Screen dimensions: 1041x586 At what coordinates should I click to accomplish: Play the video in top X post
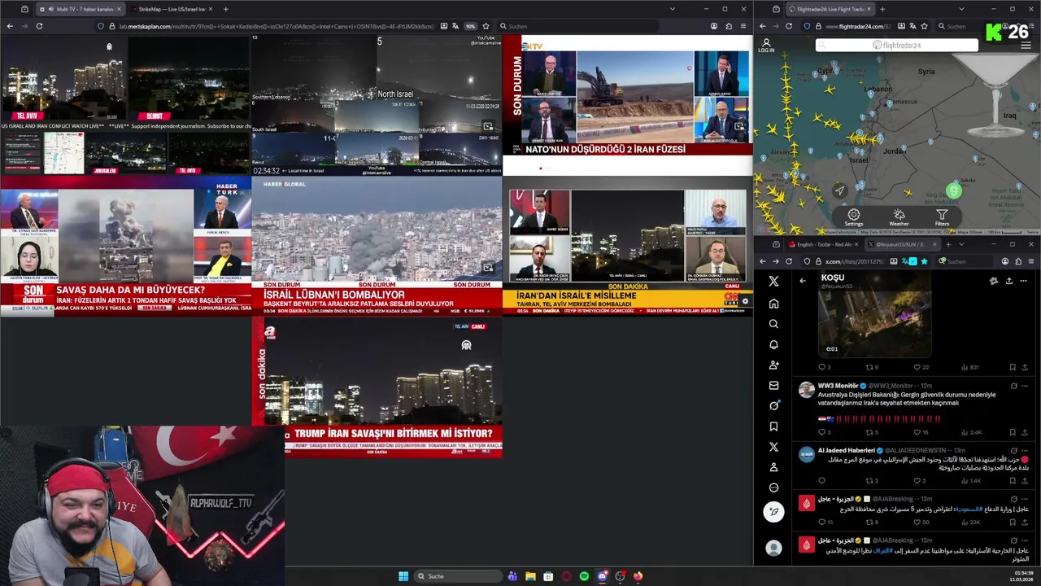pyautogui.click(x=874, y=317)
